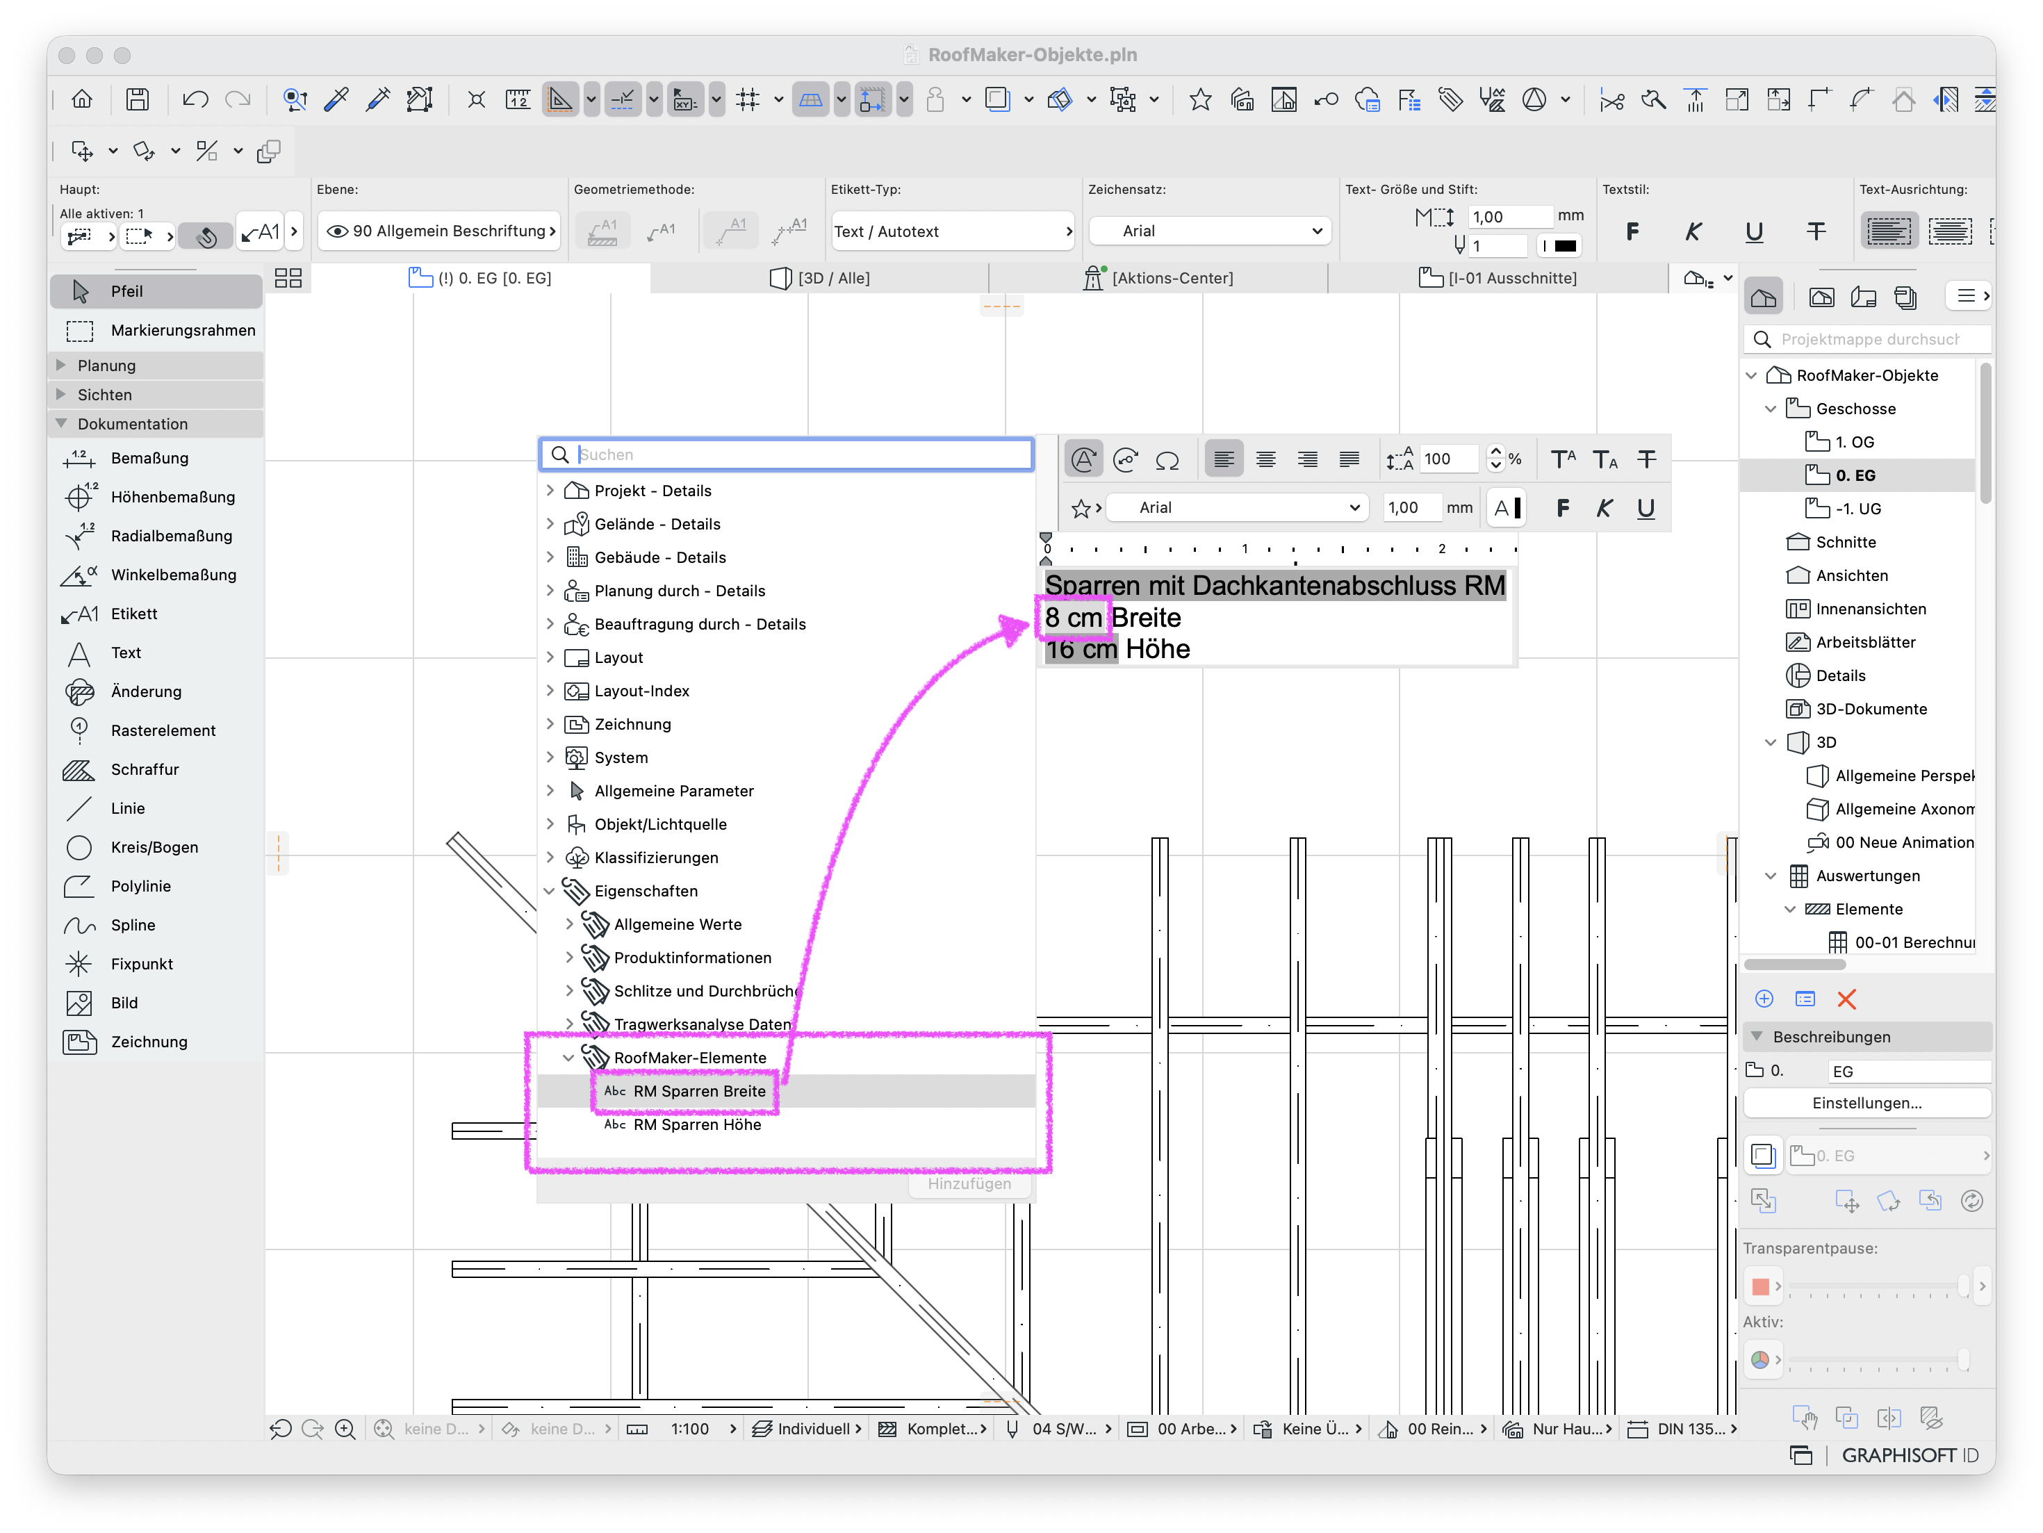Open the Individuell layer combination menu
Image resolution: width=2043 pixels, height=1533 pixels.
click(x=807, y=1429)
